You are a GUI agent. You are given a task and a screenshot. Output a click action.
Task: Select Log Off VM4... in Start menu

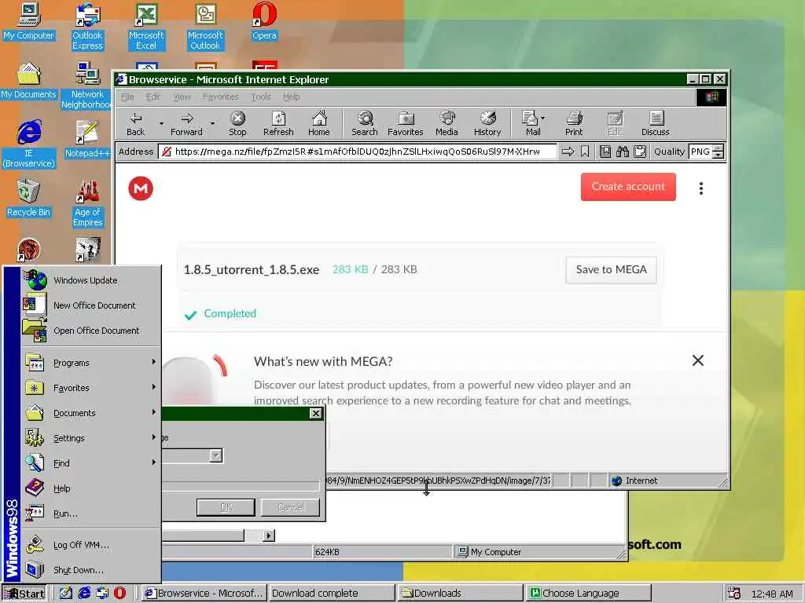point(91,545)
